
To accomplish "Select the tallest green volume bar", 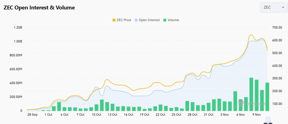I will click(x=251, y=94).
